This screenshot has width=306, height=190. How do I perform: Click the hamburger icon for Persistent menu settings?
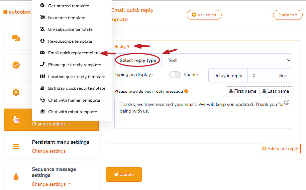(x=16, y=146)
